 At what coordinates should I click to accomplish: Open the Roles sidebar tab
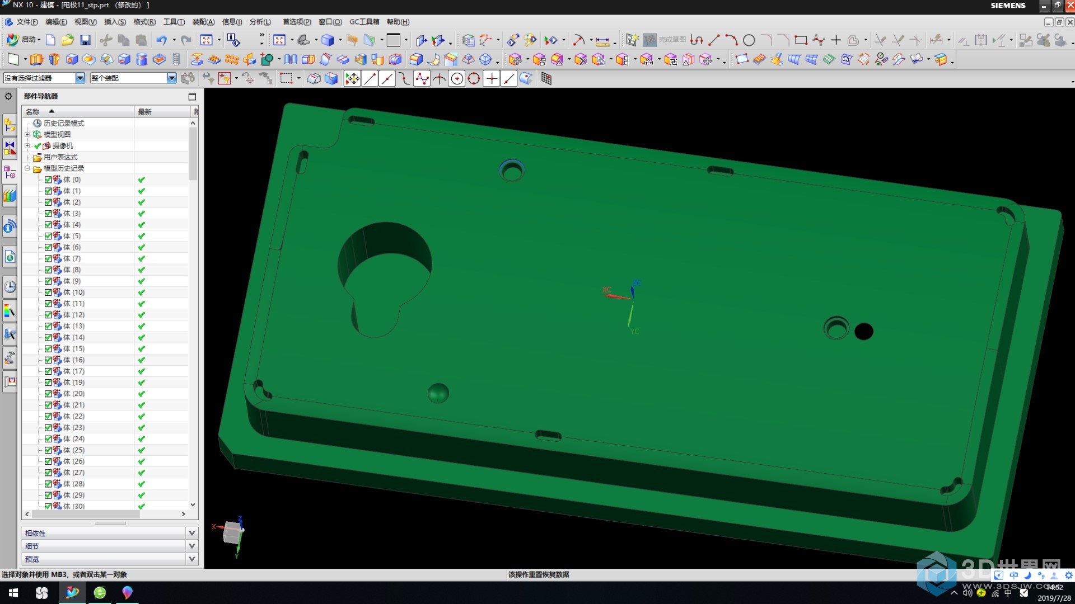(10, 381)
